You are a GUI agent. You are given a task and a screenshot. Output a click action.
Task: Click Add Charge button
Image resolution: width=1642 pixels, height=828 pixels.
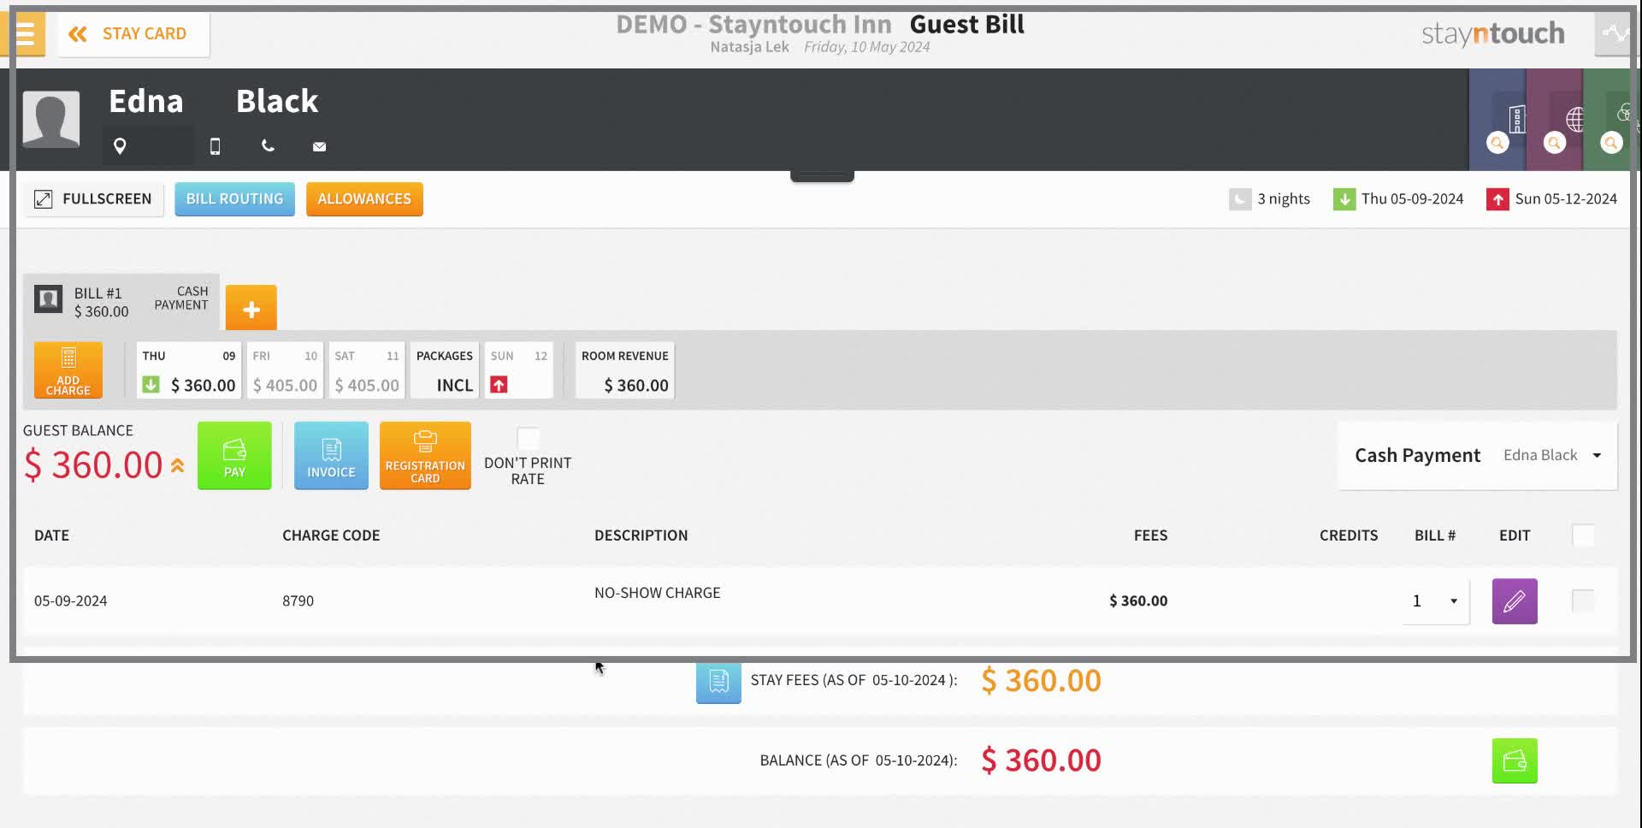[68, 370]
